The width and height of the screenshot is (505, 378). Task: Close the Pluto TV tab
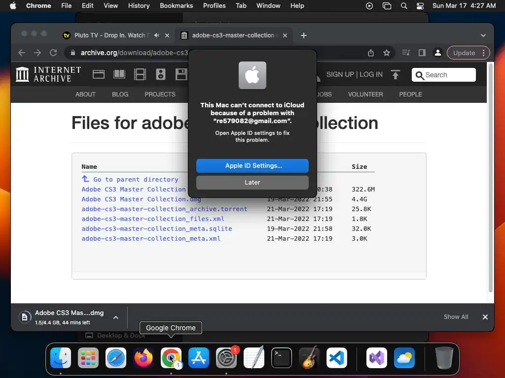tap(167, 35)
